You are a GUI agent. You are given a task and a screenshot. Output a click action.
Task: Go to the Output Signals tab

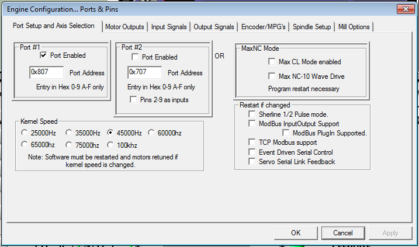point(214,27)
